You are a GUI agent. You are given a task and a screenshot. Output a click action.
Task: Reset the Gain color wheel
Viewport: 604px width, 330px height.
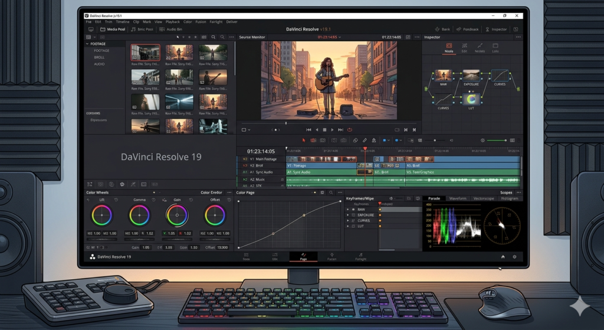191,200
